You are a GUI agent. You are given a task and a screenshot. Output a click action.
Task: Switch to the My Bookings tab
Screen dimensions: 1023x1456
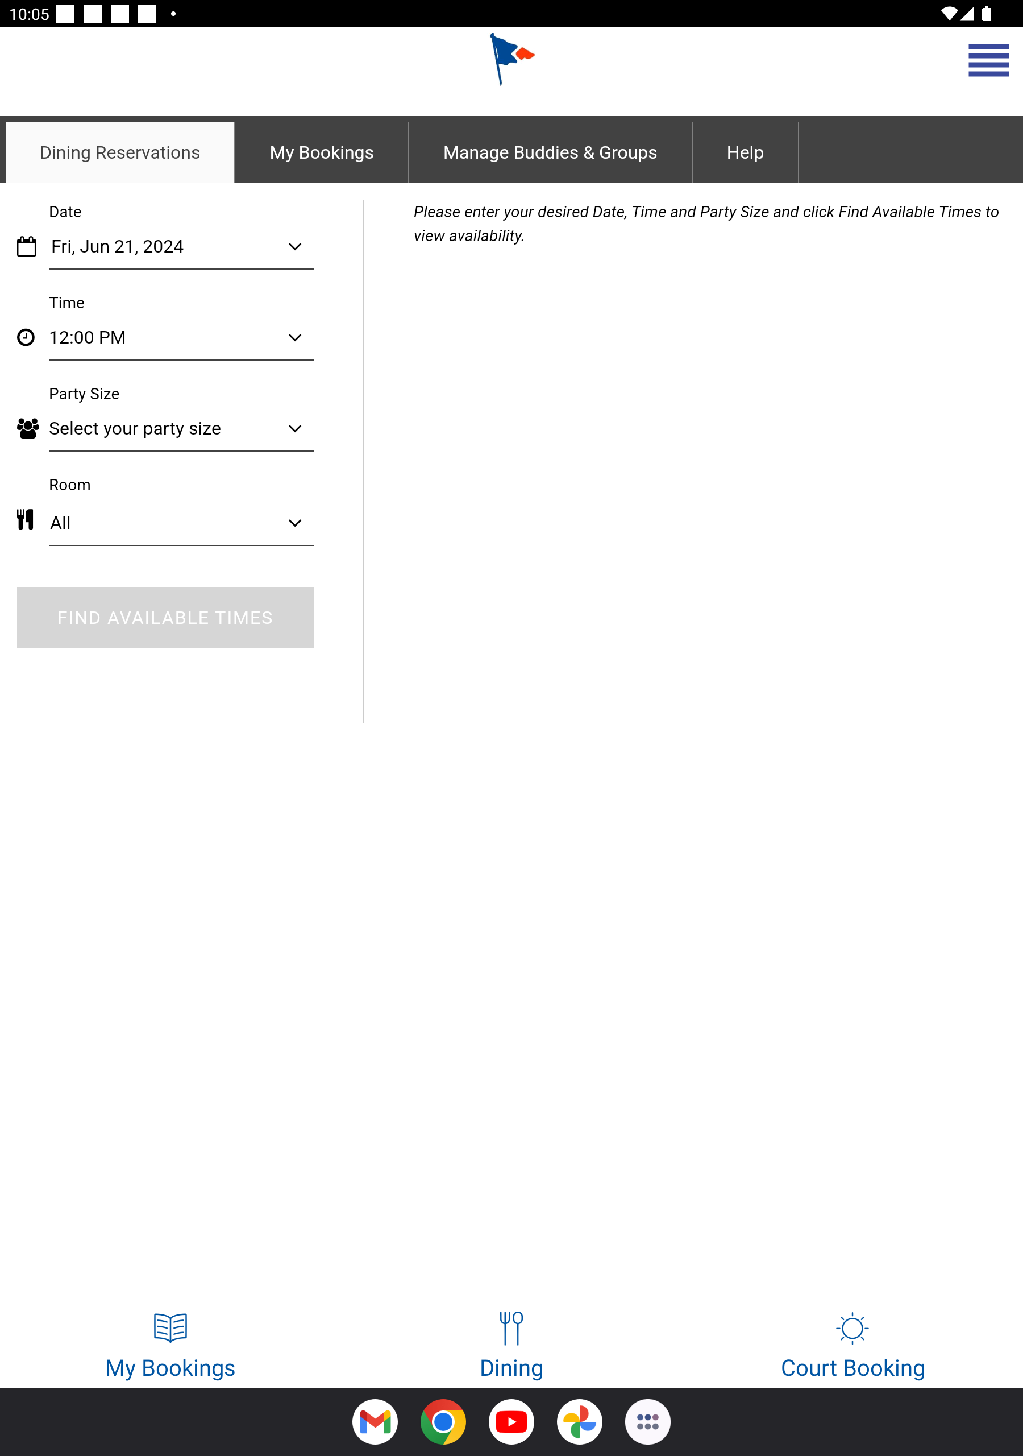(x=322, y=152)
